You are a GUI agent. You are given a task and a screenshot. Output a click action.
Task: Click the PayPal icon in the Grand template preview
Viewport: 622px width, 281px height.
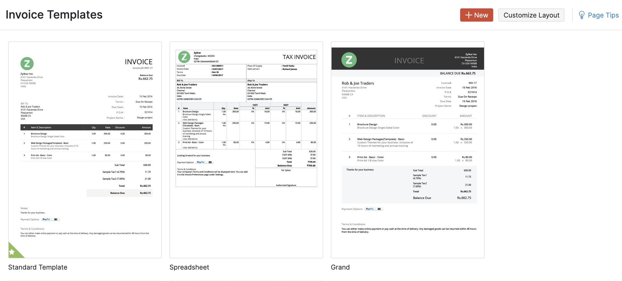point(370,209)
